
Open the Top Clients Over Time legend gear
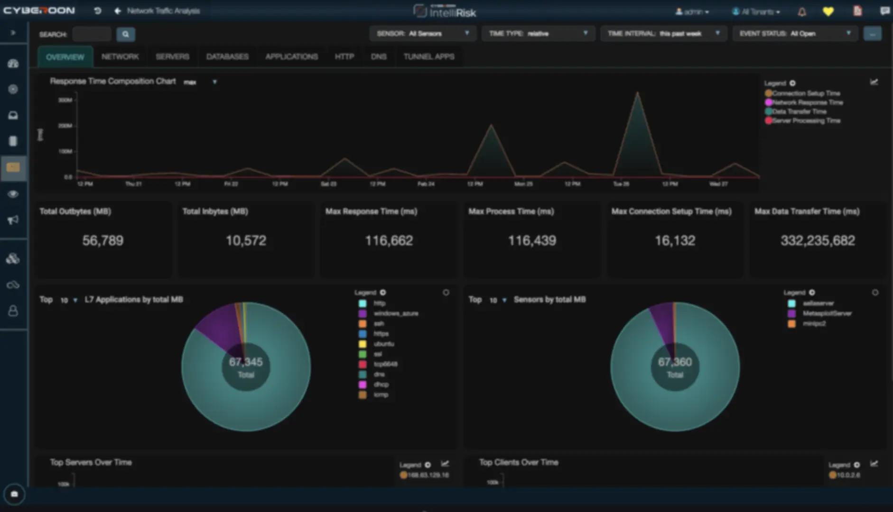857,465
